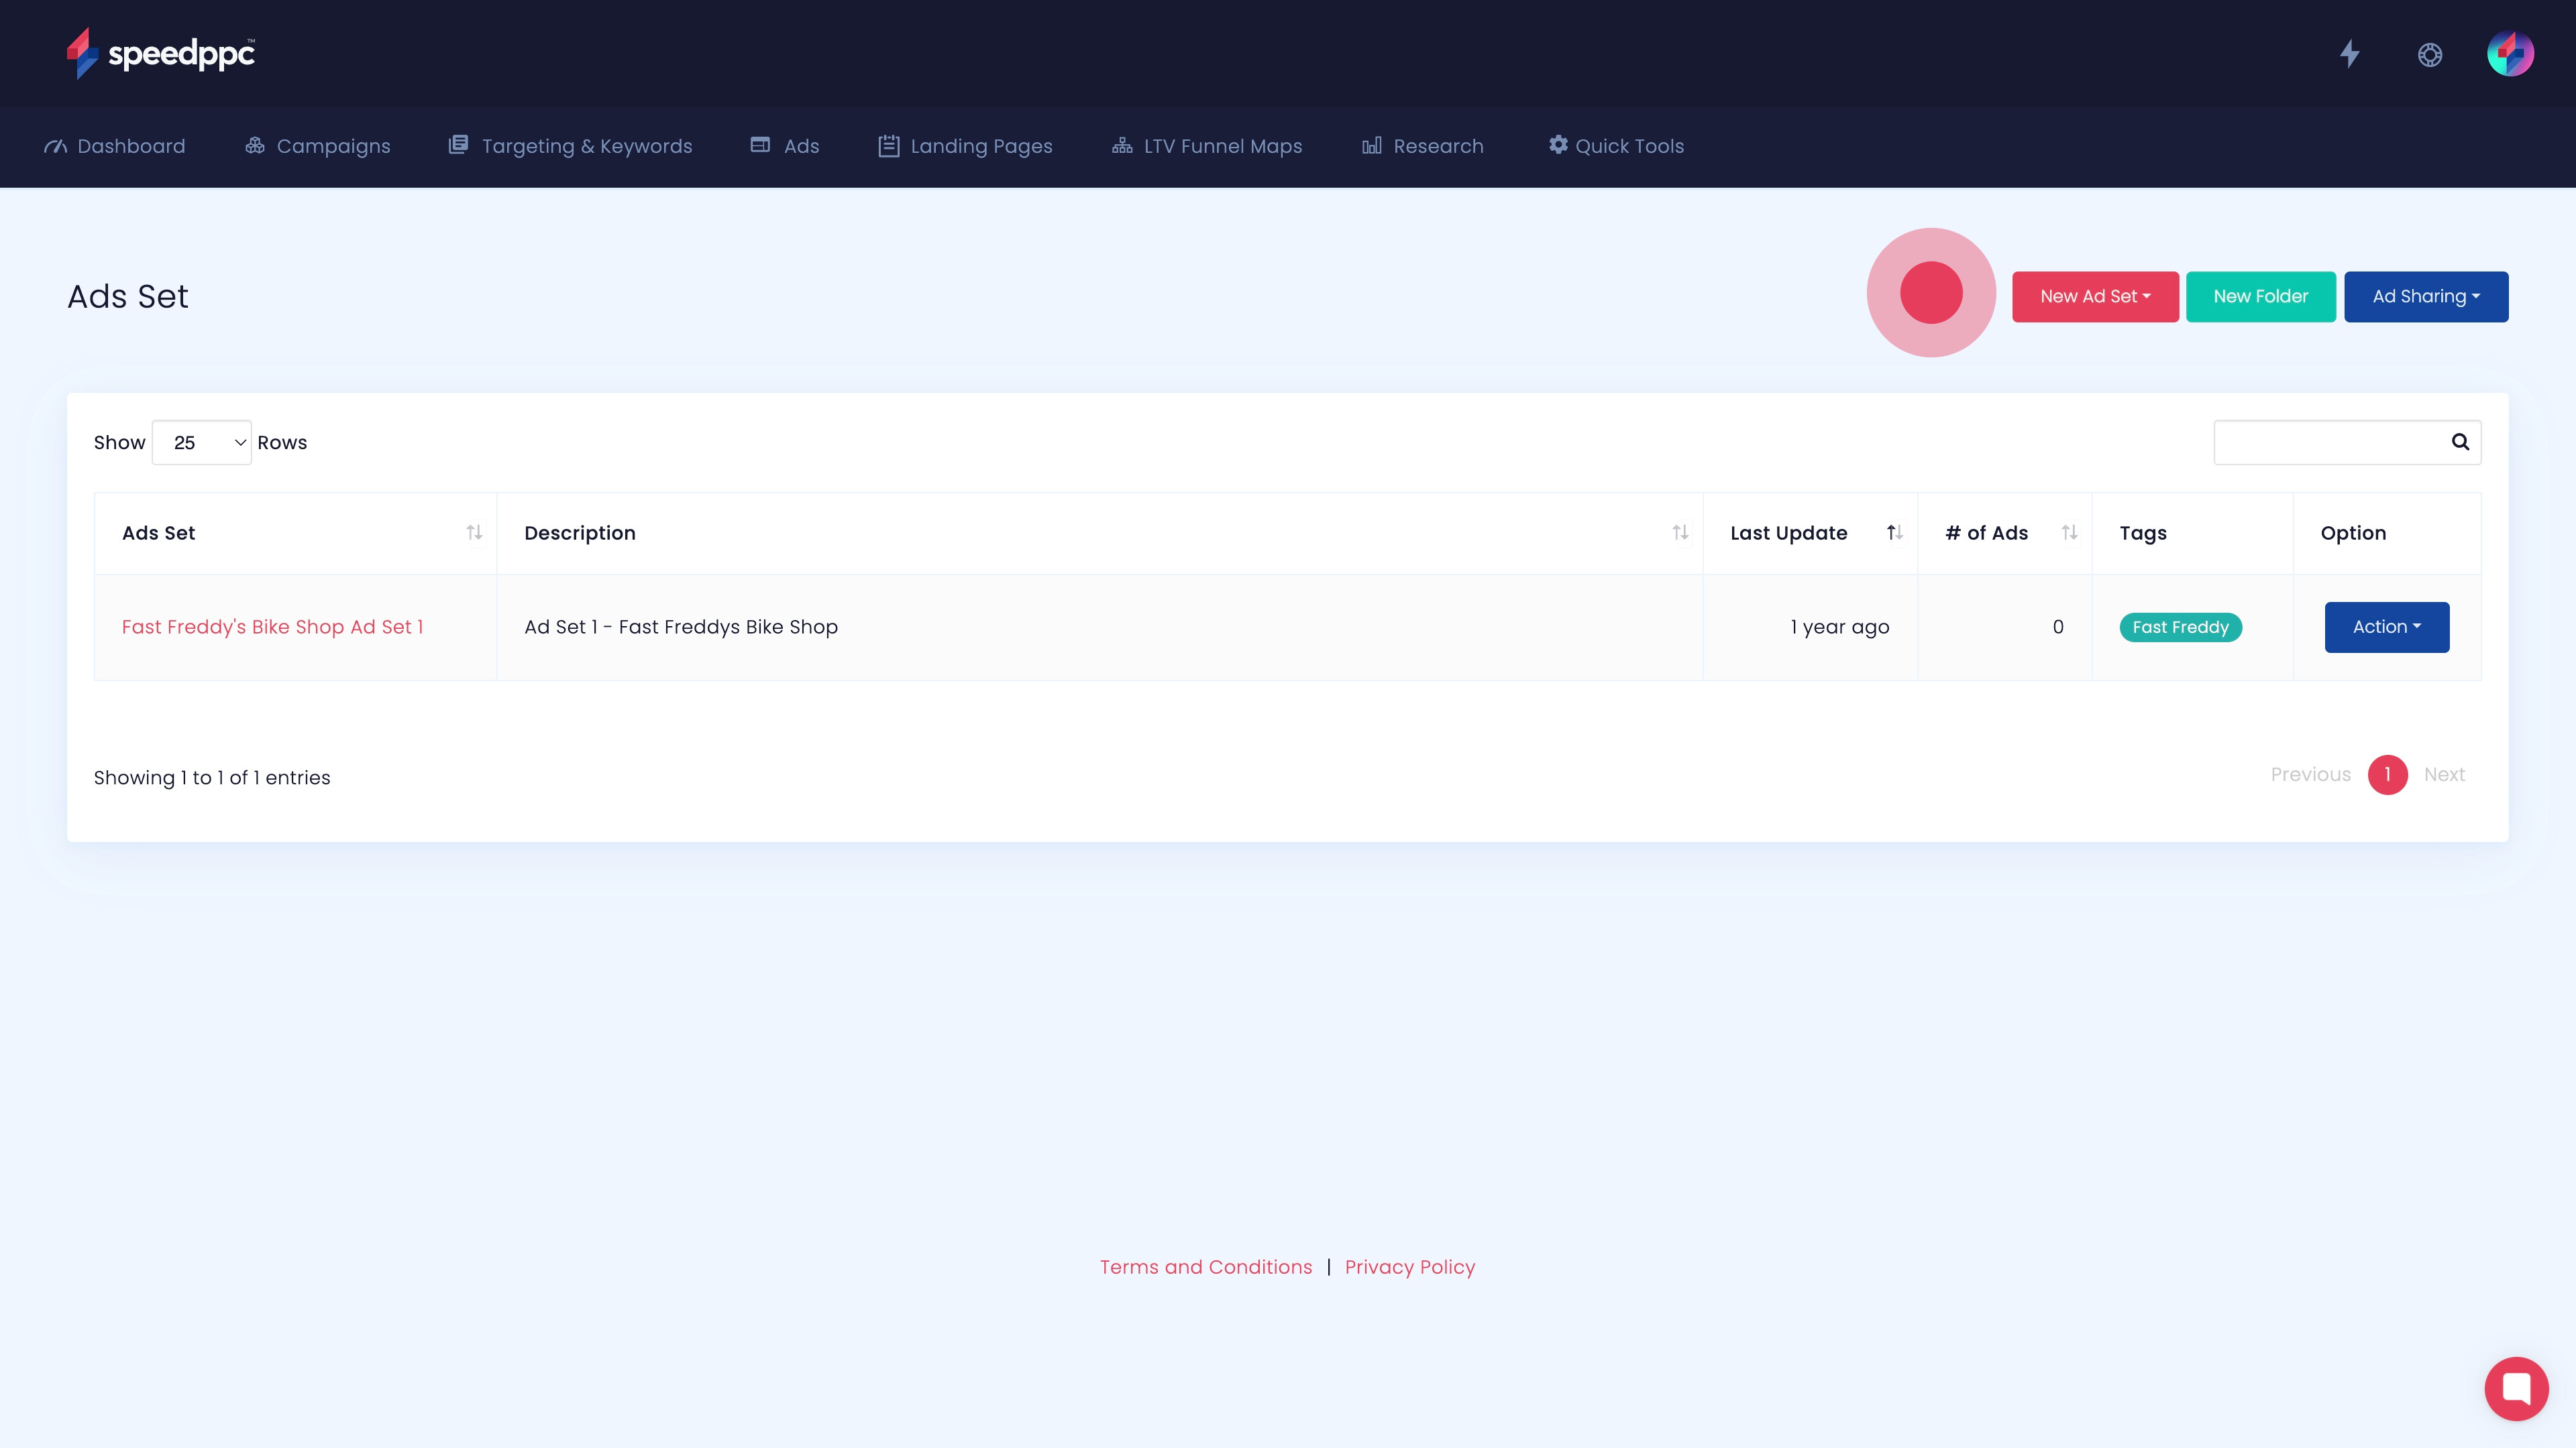2576x1448 pixels.
Task: Open the help lifebuoy icon
Action: point(2430,54)
